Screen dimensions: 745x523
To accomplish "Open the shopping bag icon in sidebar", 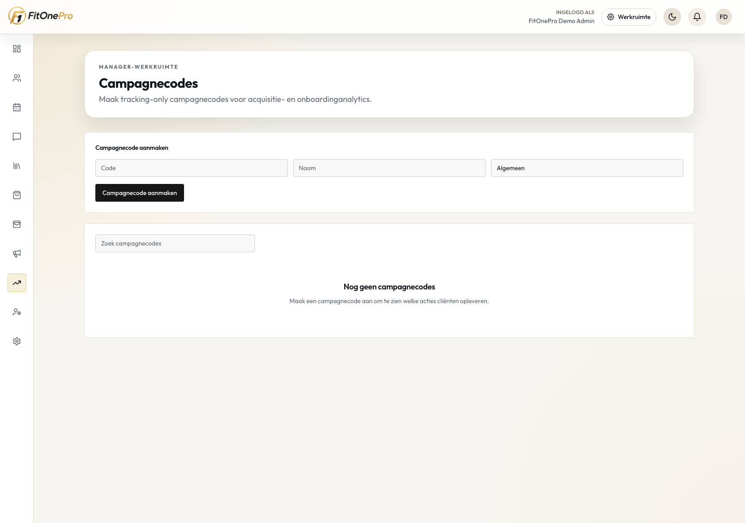I will coord(17,195).
